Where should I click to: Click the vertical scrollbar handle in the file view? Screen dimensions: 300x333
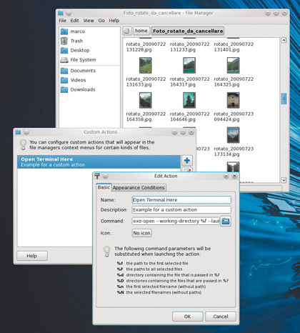[x=284, y=99]
